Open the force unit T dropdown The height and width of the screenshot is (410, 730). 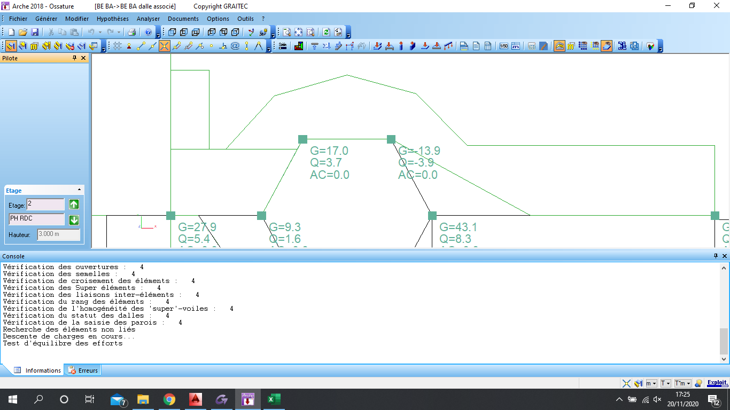click(x=665, y=383)
